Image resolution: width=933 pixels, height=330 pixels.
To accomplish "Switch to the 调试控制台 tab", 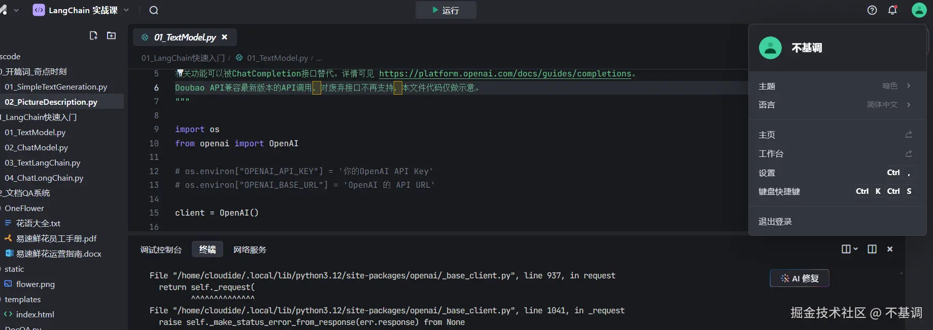I will 161,250.
